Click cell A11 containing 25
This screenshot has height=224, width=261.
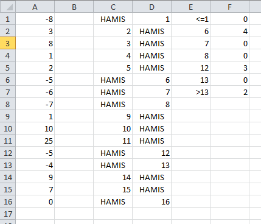35,141
